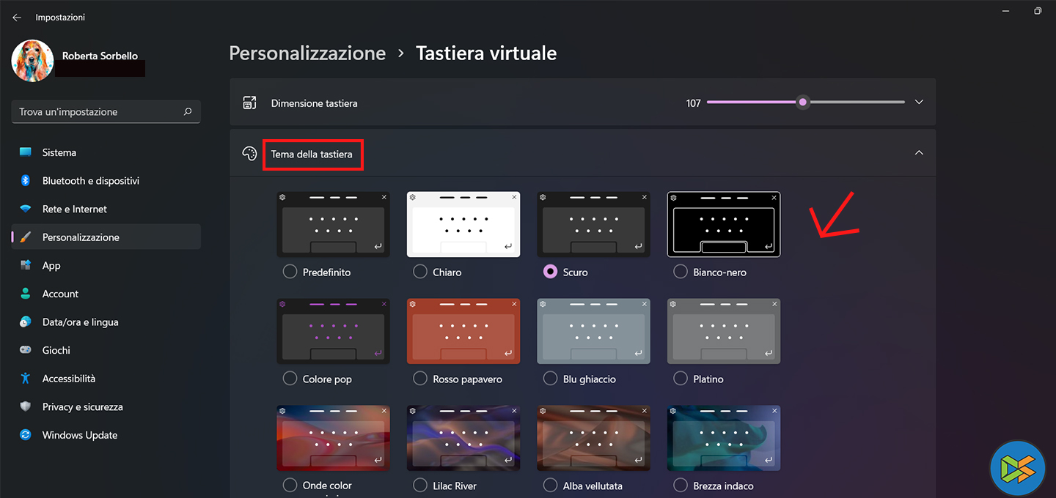Screen dimensions: 1056x498
Task: Choose the Rosso papavero theme radio button
Action: click(x=420, y=379)
